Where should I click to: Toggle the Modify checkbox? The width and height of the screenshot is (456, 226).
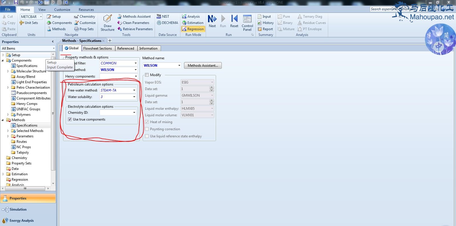[x=147, y=75]
